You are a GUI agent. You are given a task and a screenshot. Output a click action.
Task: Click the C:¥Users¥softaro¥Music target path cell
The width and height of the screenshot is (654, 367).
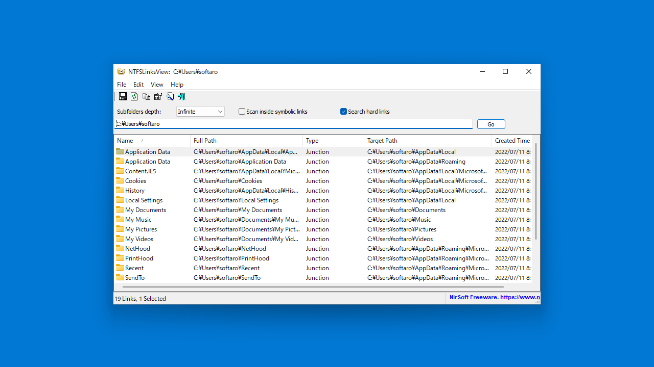click(x=399, y=220)
